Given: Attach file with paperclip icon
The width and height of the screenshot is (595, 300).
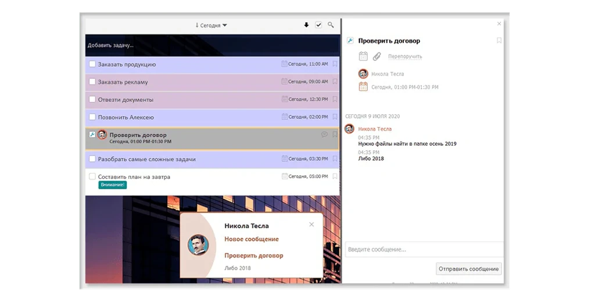Looking at the screenshot, I should tap(377, 56).
